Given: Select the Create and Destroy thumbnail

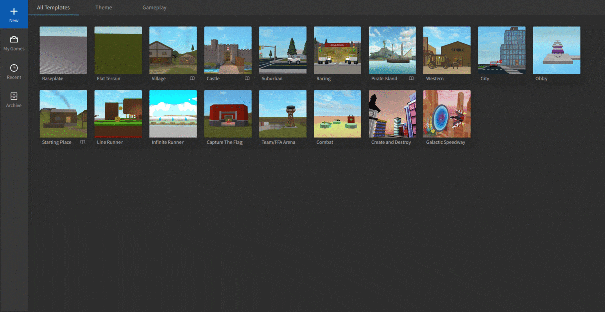Looking at the screenshot, I should pyautogui.click(x=392, y=114).
